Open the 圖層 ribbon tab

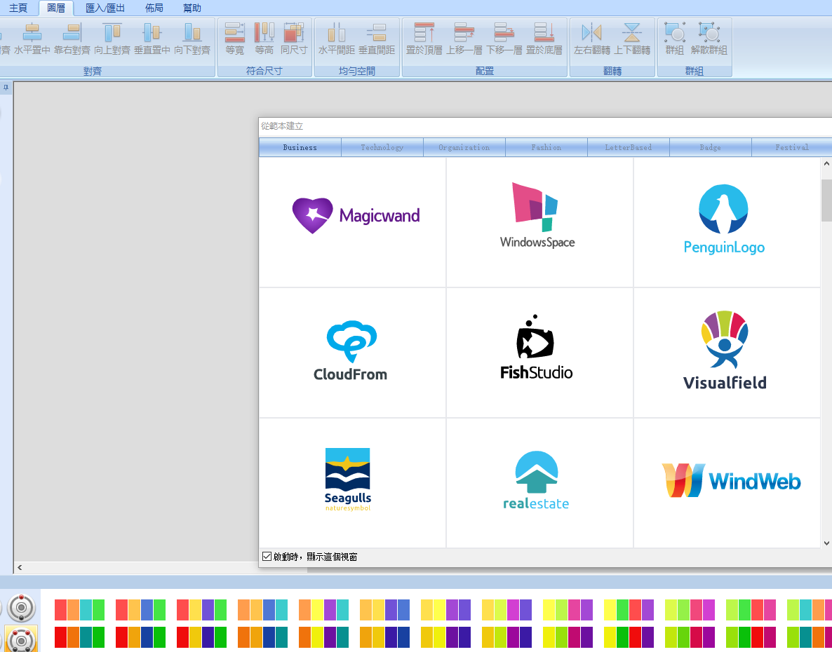[56, 8]
